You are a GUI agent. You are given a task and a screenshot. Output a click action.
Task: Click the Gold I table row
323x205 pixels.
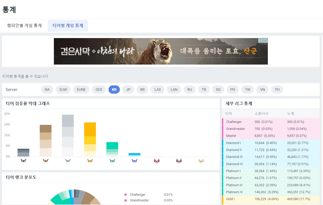click(271, 199)
